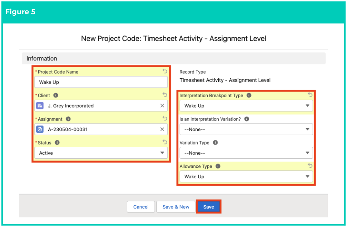Click Record Type value text

pyautogui.click(x=225, y=80)
